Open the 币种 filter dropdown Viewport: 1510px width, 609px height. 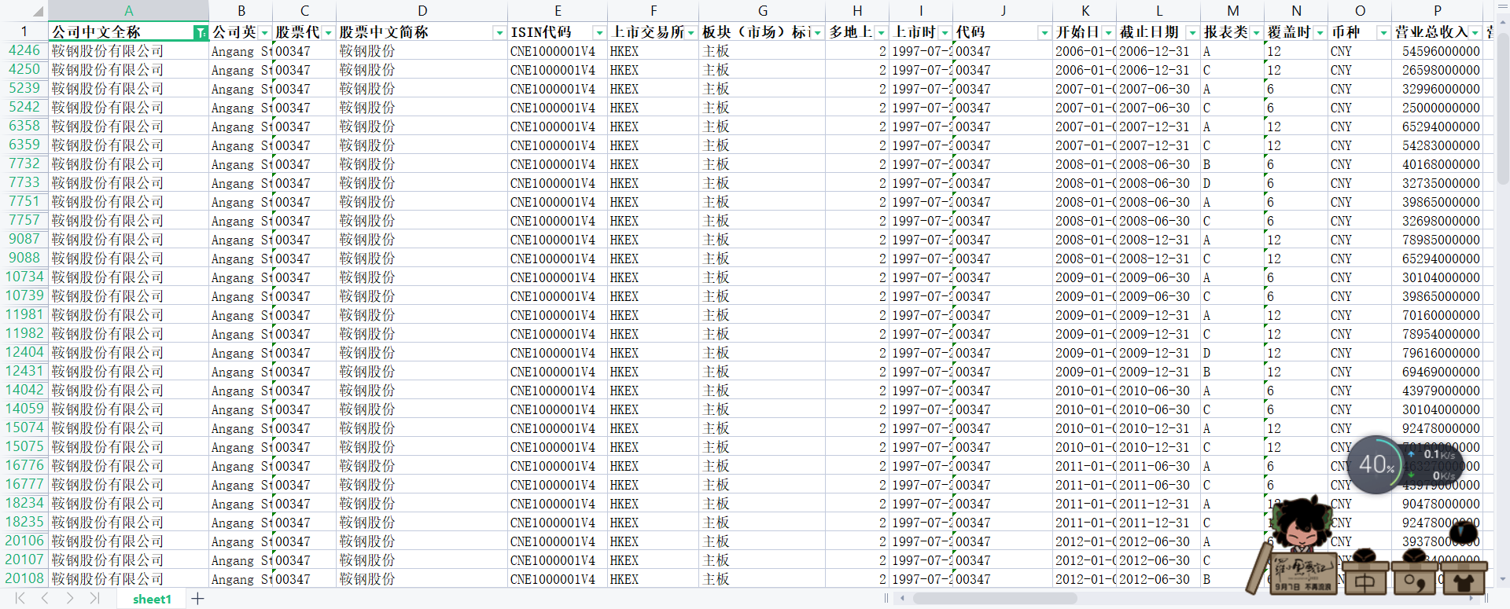(1383, 33)
